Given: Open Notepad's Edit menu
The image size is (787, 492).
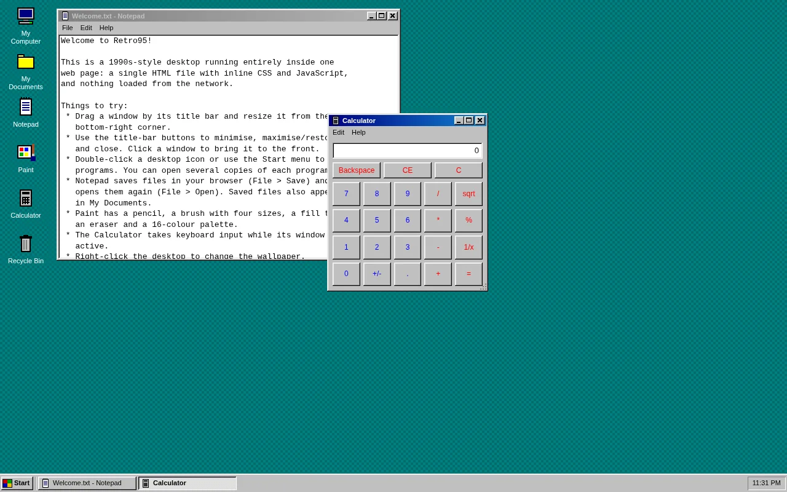Looking at the screenshot, I should (86, 28).
